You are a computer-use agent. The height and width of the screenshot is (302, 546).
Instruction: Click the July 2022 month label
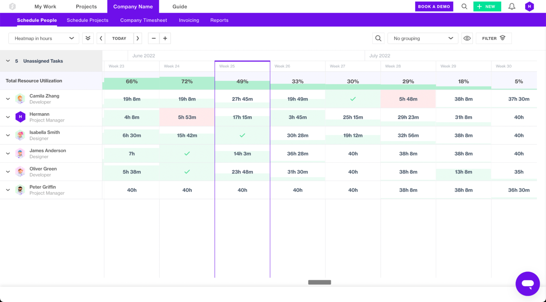click(x=380, y=56)
